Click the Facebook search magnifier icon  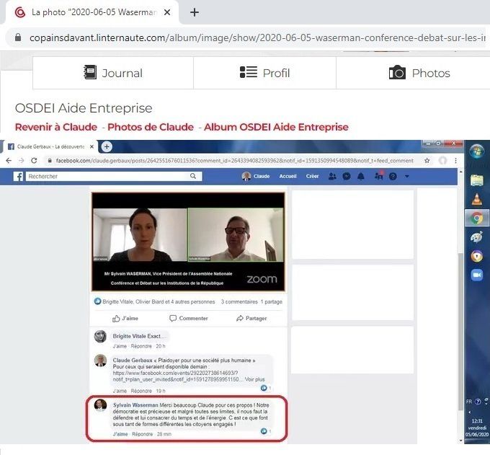pos(193,176)
